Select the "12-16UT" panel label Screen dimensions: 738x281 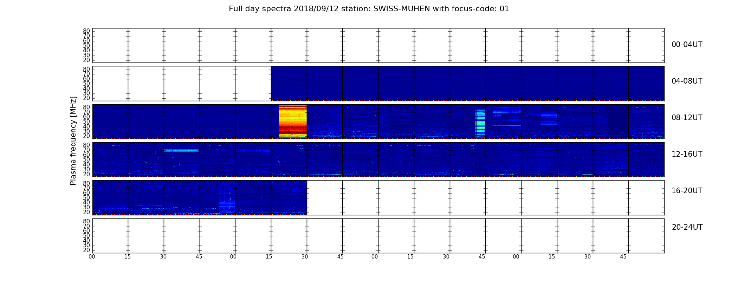[x=687, y=154]
